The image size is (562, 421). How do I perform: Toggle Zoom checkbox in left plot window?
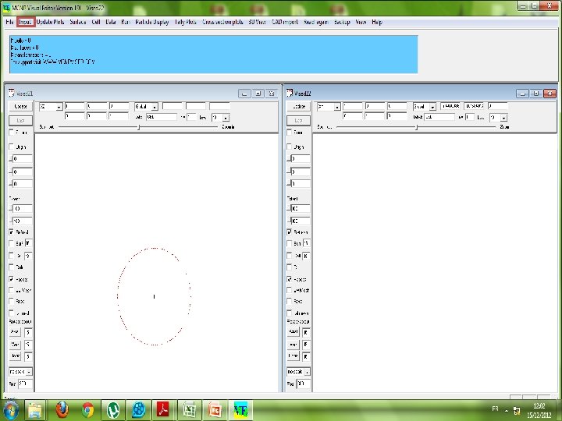(12, 132)
